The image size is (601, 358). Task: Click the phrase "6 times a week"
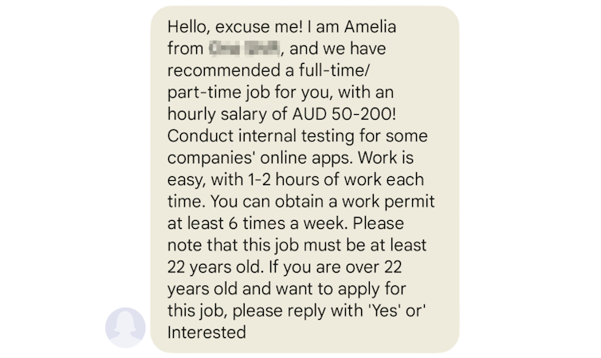pyautogui.click(x=269, y=221)
